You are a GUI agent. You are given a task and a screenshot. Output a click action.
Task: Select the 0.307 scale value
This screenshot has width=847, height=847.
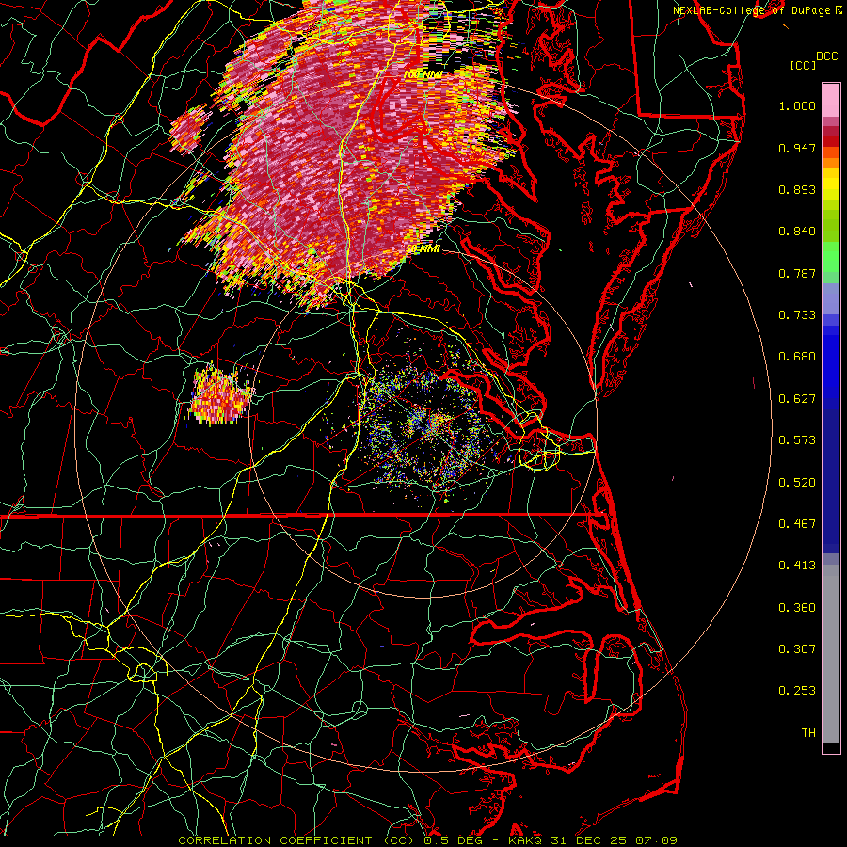point(797,649)
